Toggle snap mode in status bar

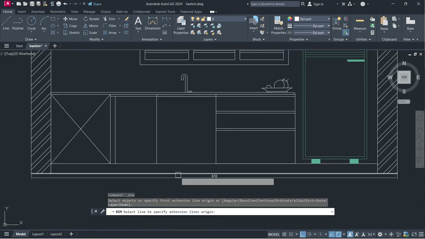point(291,234)
